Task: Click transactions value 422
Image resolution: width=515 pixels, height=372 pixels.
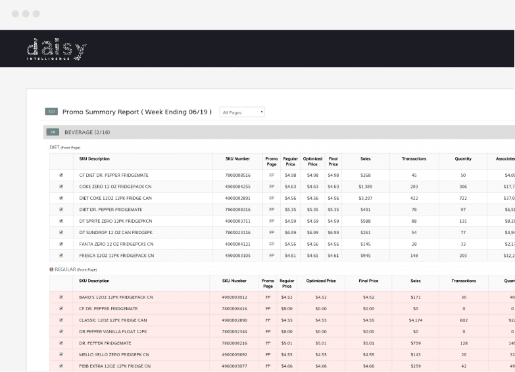Action: (x=414, y=198)
